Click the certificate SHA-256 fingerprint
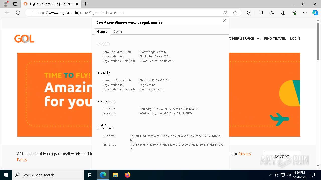321x180 pixels. 177,138
